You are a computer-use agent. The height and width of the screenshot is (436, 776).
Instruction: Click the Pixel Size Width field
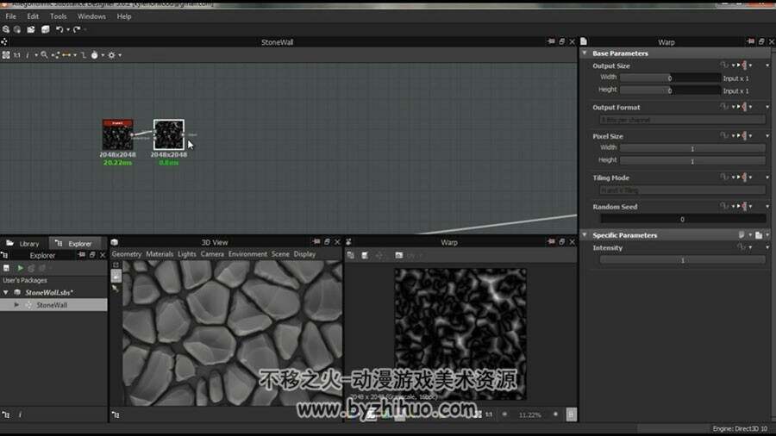point(692,148)
